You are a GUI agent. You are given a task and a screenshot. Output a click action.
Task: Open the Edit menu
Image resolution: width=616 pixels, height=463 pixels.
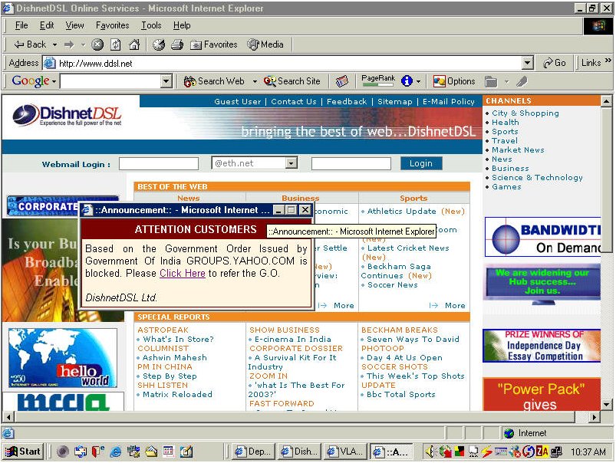coord(47,25)
